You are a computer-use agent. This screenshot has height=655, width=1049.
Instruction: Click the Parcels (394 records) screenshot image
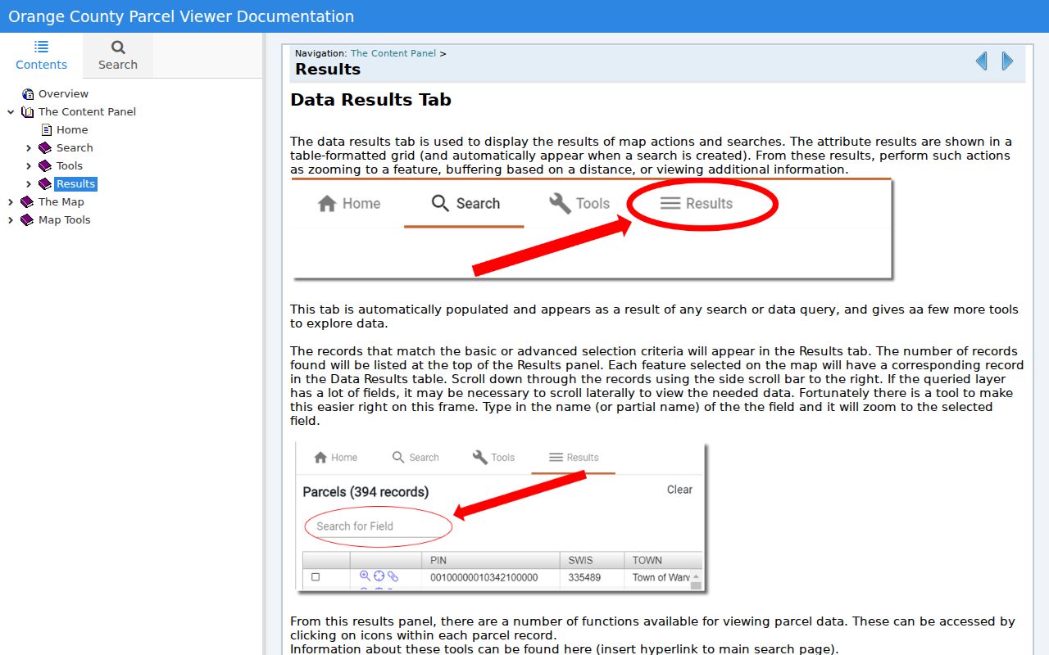(x=500, y=517)
